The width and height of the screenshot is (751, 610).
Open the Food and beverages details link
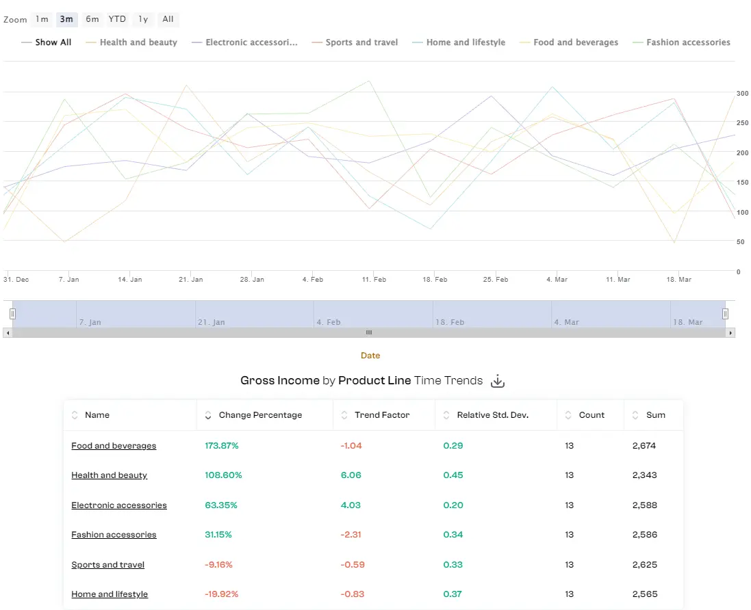coord(114,446)
